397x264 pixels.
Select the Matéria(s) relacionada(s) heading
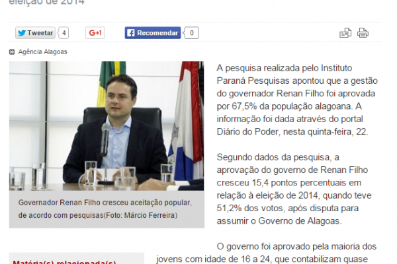[64, 262]
